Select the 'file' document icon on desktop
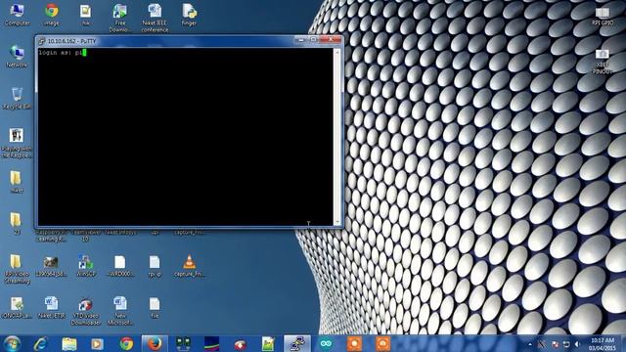Viewport: 626px width, 352px height. tap(155, 307)
